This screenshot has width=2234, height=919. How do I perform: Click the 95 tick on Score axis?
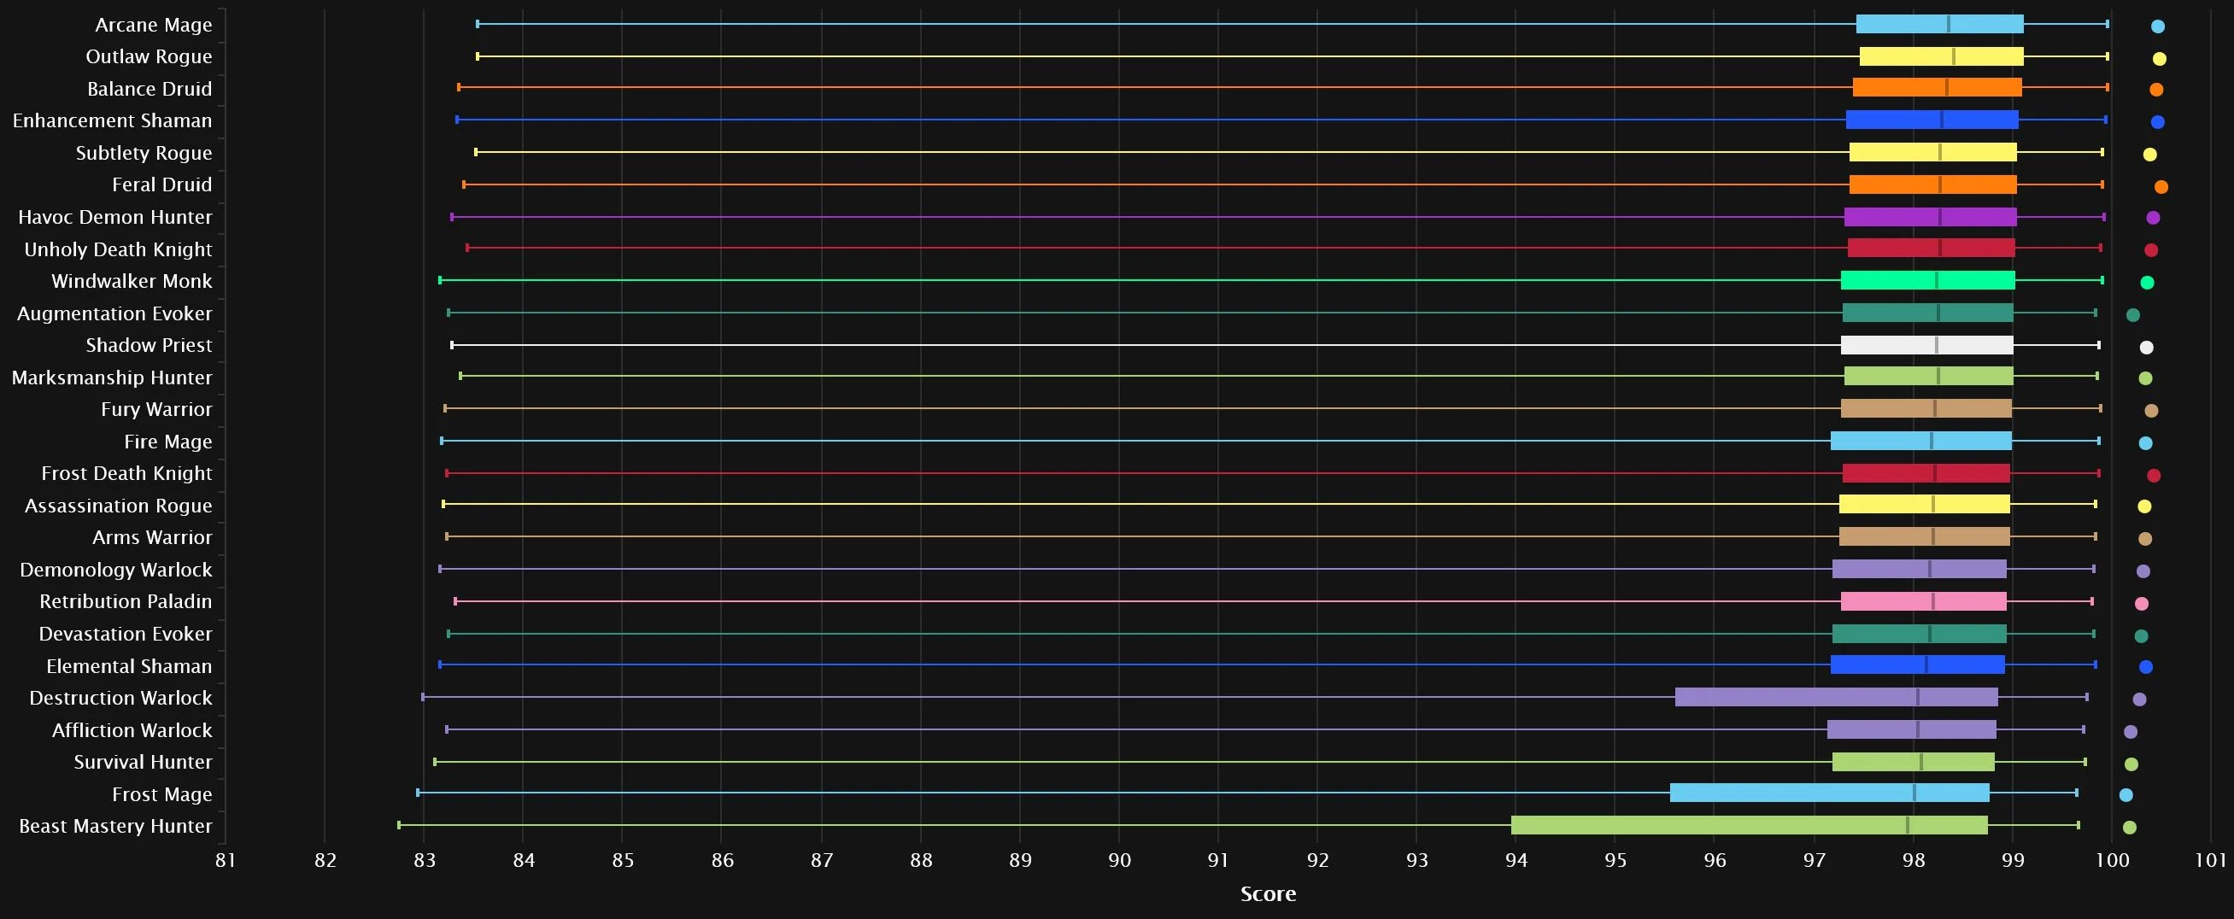pyautogui.click(x=1615, y=860)
